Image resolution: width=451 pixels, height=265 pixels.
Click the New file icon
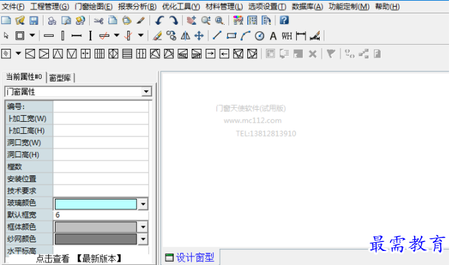coord(6,20)
